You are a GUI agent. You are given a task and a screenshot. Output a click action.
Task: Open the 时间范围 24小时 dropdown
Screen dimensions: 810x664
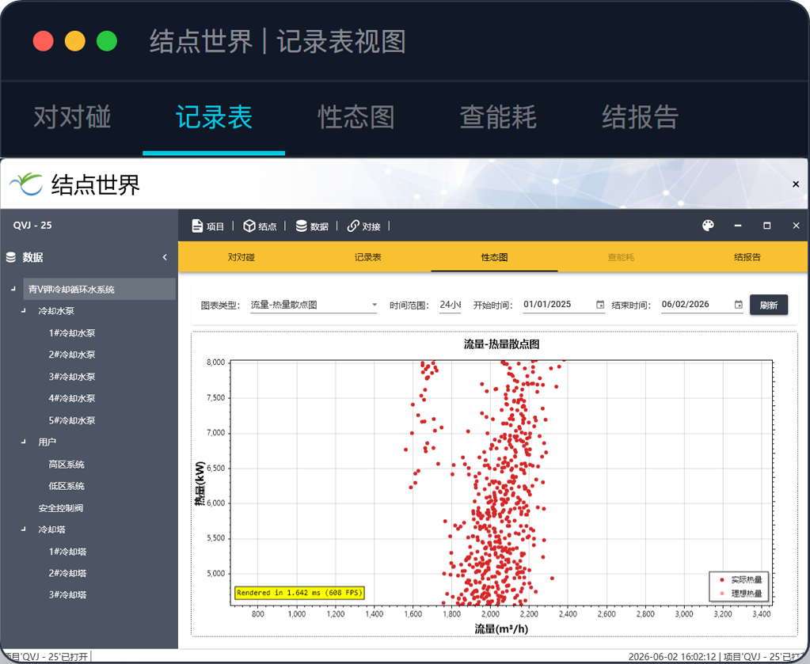450,305
